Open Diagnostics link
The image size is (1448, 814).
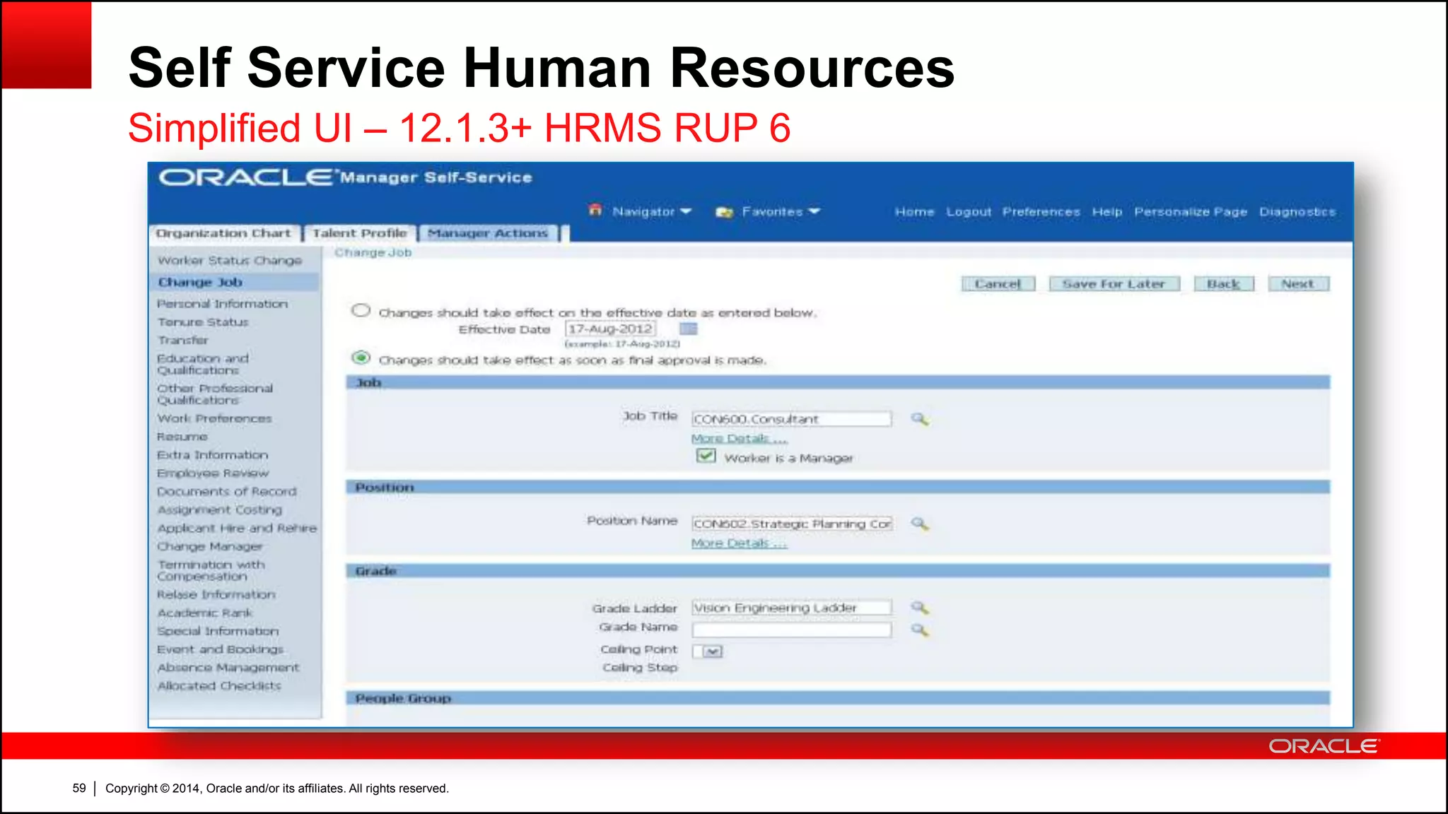1297,212
